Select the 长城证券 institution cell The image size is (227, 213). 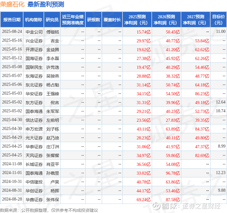click(x=34, y=164)
